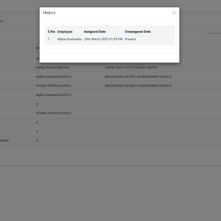This screenshot has width=221, height=221.
Task: Click the S.No column header
Action: click(x=51, y=31)
